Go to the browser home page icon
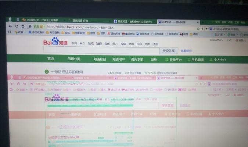Viewport: 248px width, 147px height. tap(30, 26)
